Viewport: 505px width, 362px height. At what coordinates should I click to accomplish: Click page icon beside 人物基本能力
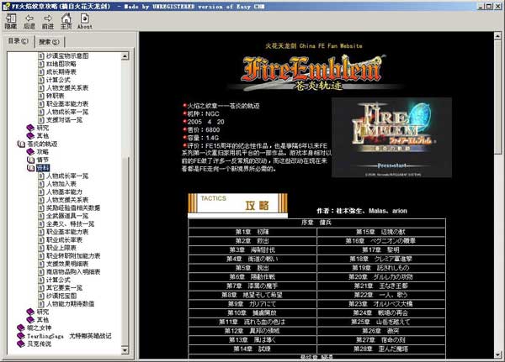pyautogui.click(x=41, y=191)
